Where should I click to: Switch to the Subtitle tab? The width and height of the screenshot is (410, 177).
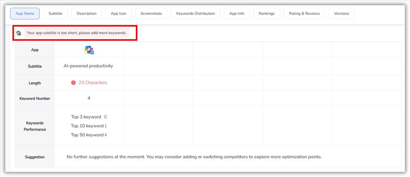click(x=55, y=14)
